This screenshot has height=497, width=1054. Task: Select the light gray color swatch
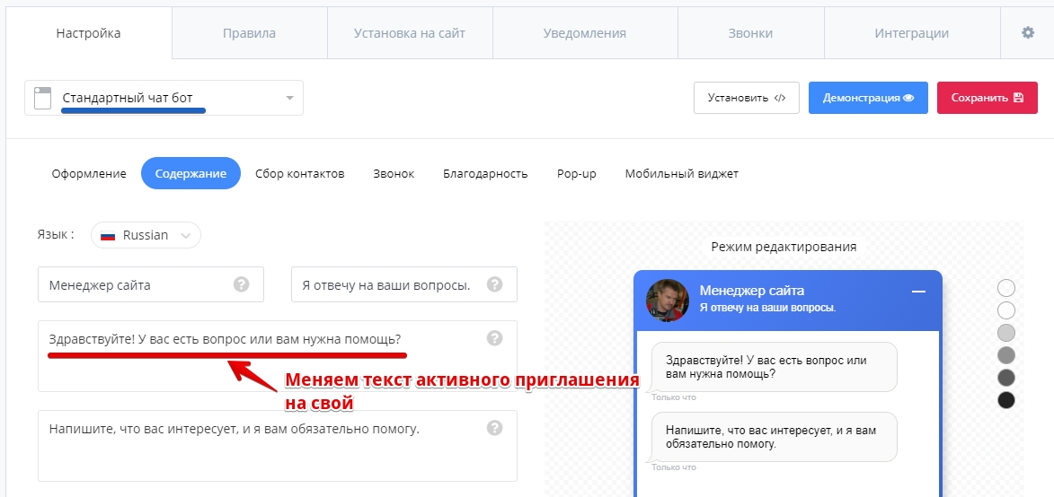click(x=1006, y=333)
